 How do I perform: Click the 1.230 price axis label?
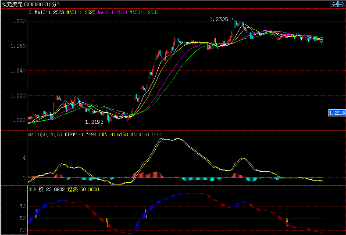click(x=18, y=96)
